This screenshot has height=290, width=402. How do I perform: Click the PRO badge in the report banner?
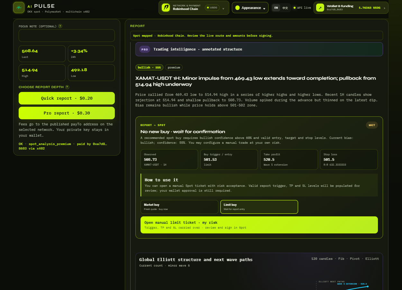pos(145,49)
